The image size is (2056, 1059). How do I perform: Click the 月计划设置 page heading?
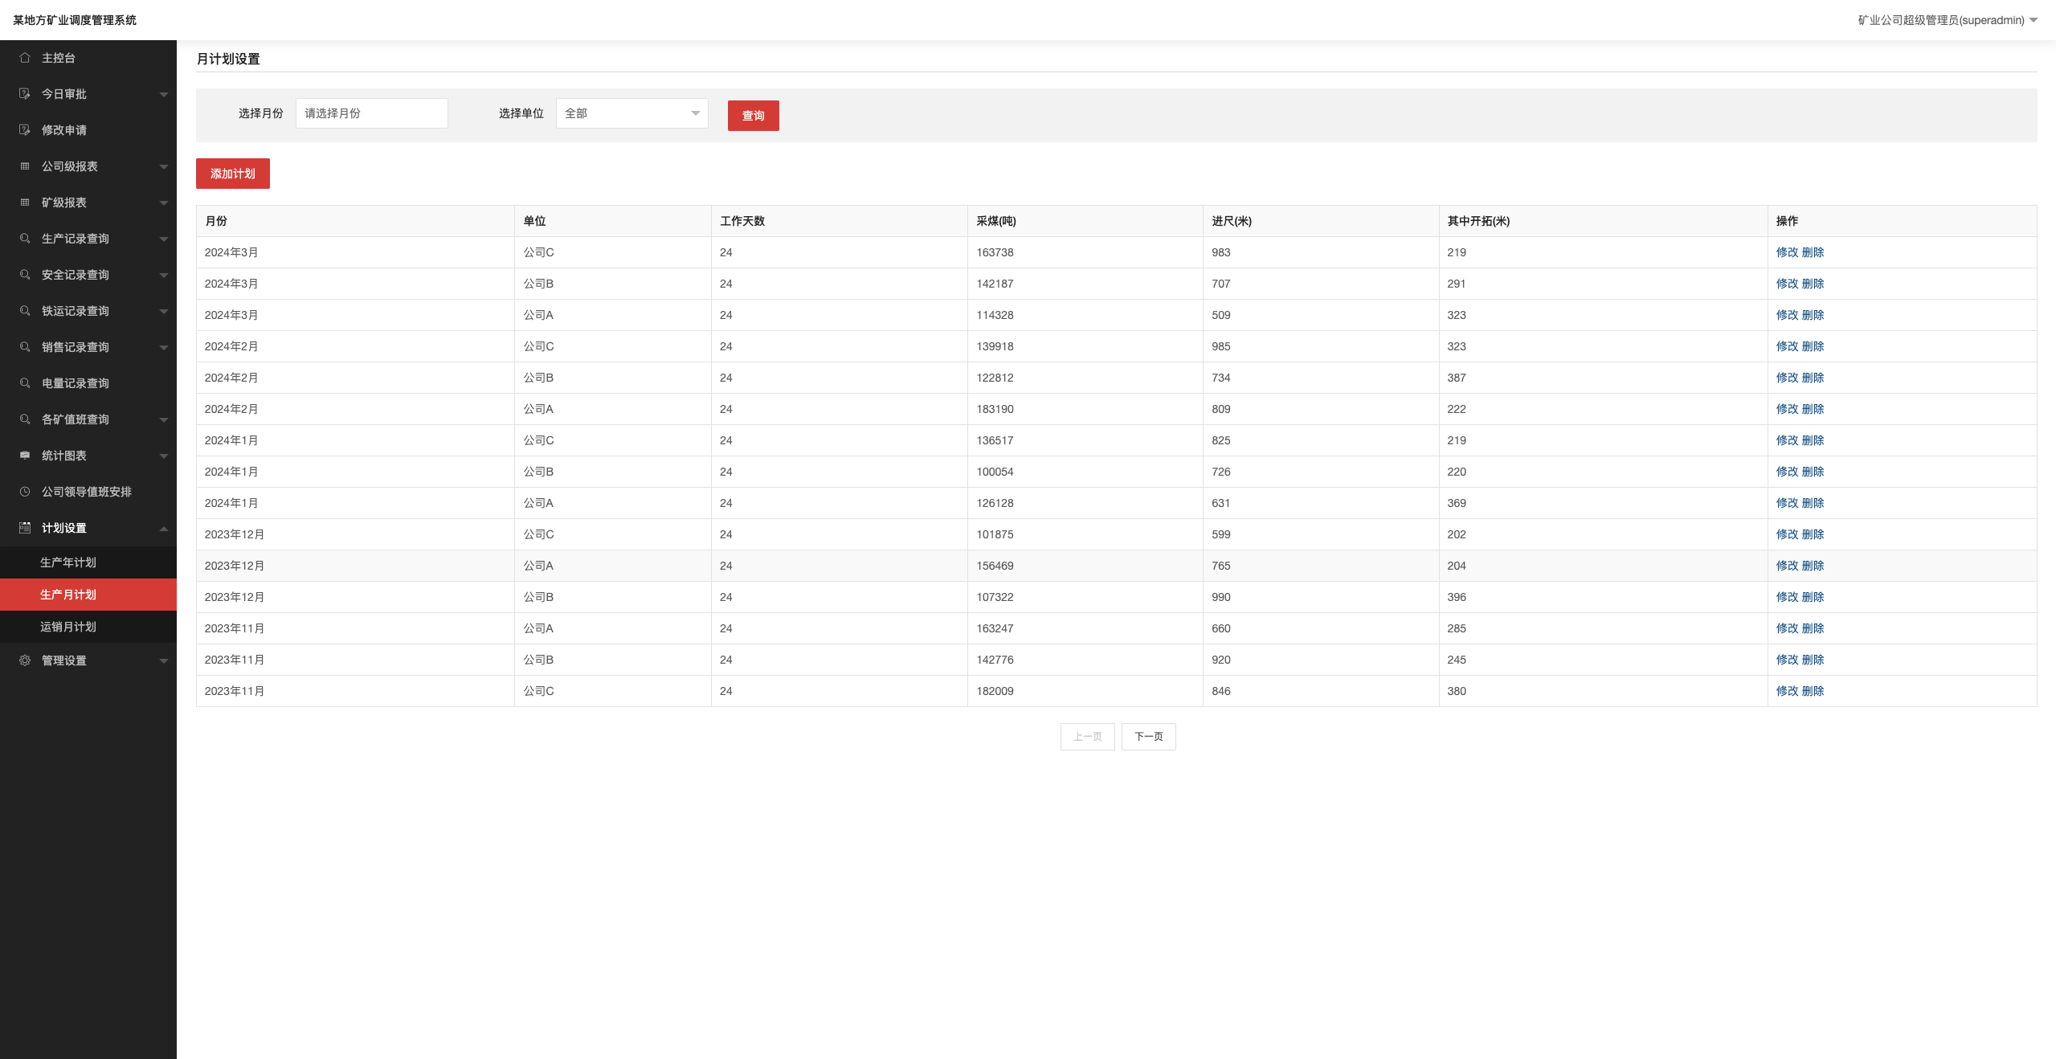click(228, 59)
